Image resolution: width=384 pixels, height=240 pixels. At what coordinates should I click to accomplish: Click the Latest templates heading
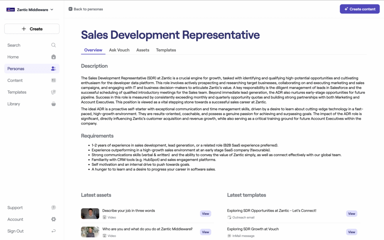click(246, 195)
